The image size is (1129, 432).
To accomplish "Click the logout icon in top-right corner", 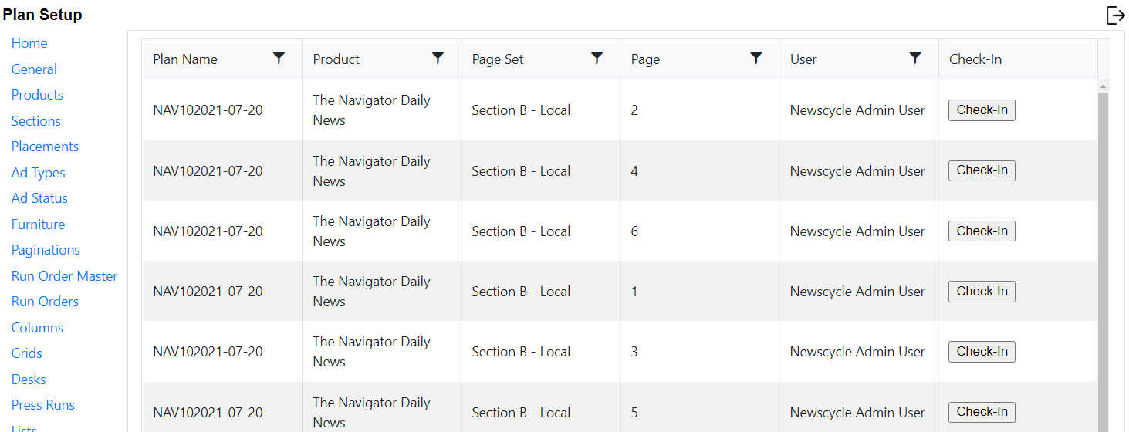I will [x=1115, y=15].
